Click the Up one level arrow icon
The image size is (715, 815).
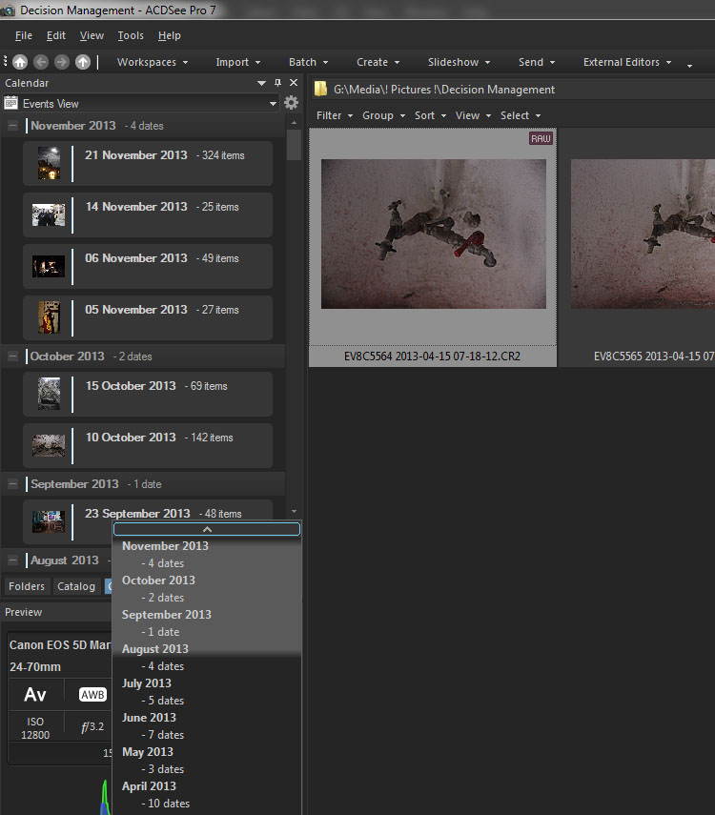[83, 62]
